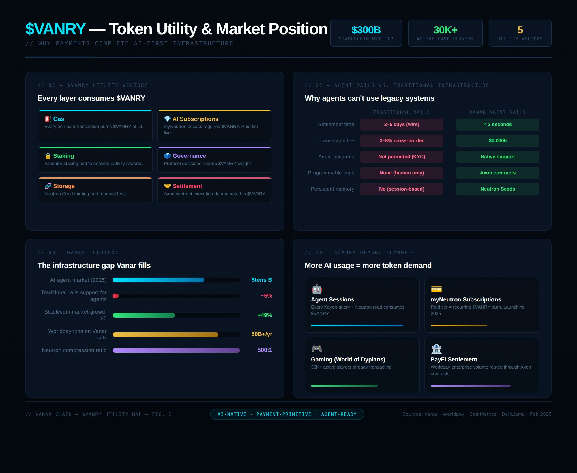Click the credit card icon above myNeutron Subscriptions
This screenshot has height=473, width=577.
click(x=436, y=289)
